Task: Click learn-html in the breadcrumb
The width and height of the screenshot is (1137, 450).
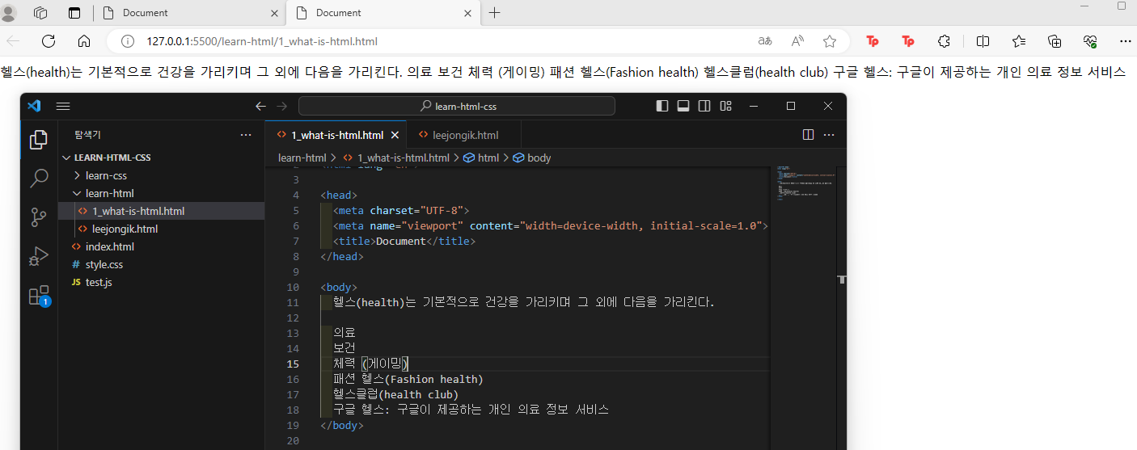Action: [302, 158]
